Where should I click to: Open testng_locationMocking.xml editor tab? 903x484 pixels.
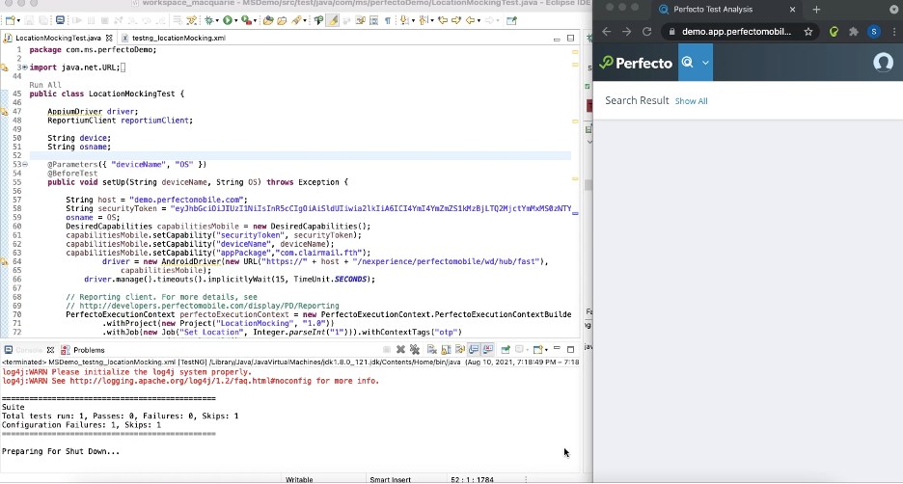pyautogui.click(x=178, y=38)
